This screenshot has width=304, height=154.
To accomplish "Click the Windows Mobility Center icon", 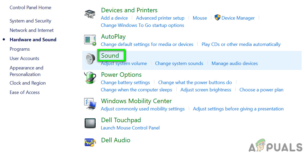I will [90, 104].
